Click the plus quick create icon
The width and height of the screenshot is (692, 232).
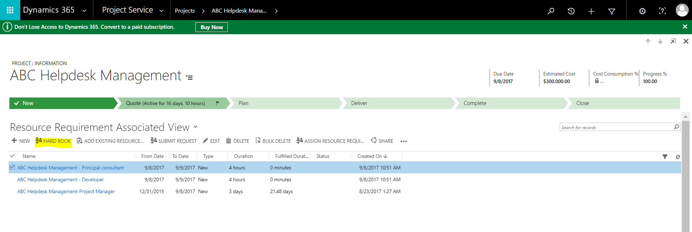(x=591, y=12)
